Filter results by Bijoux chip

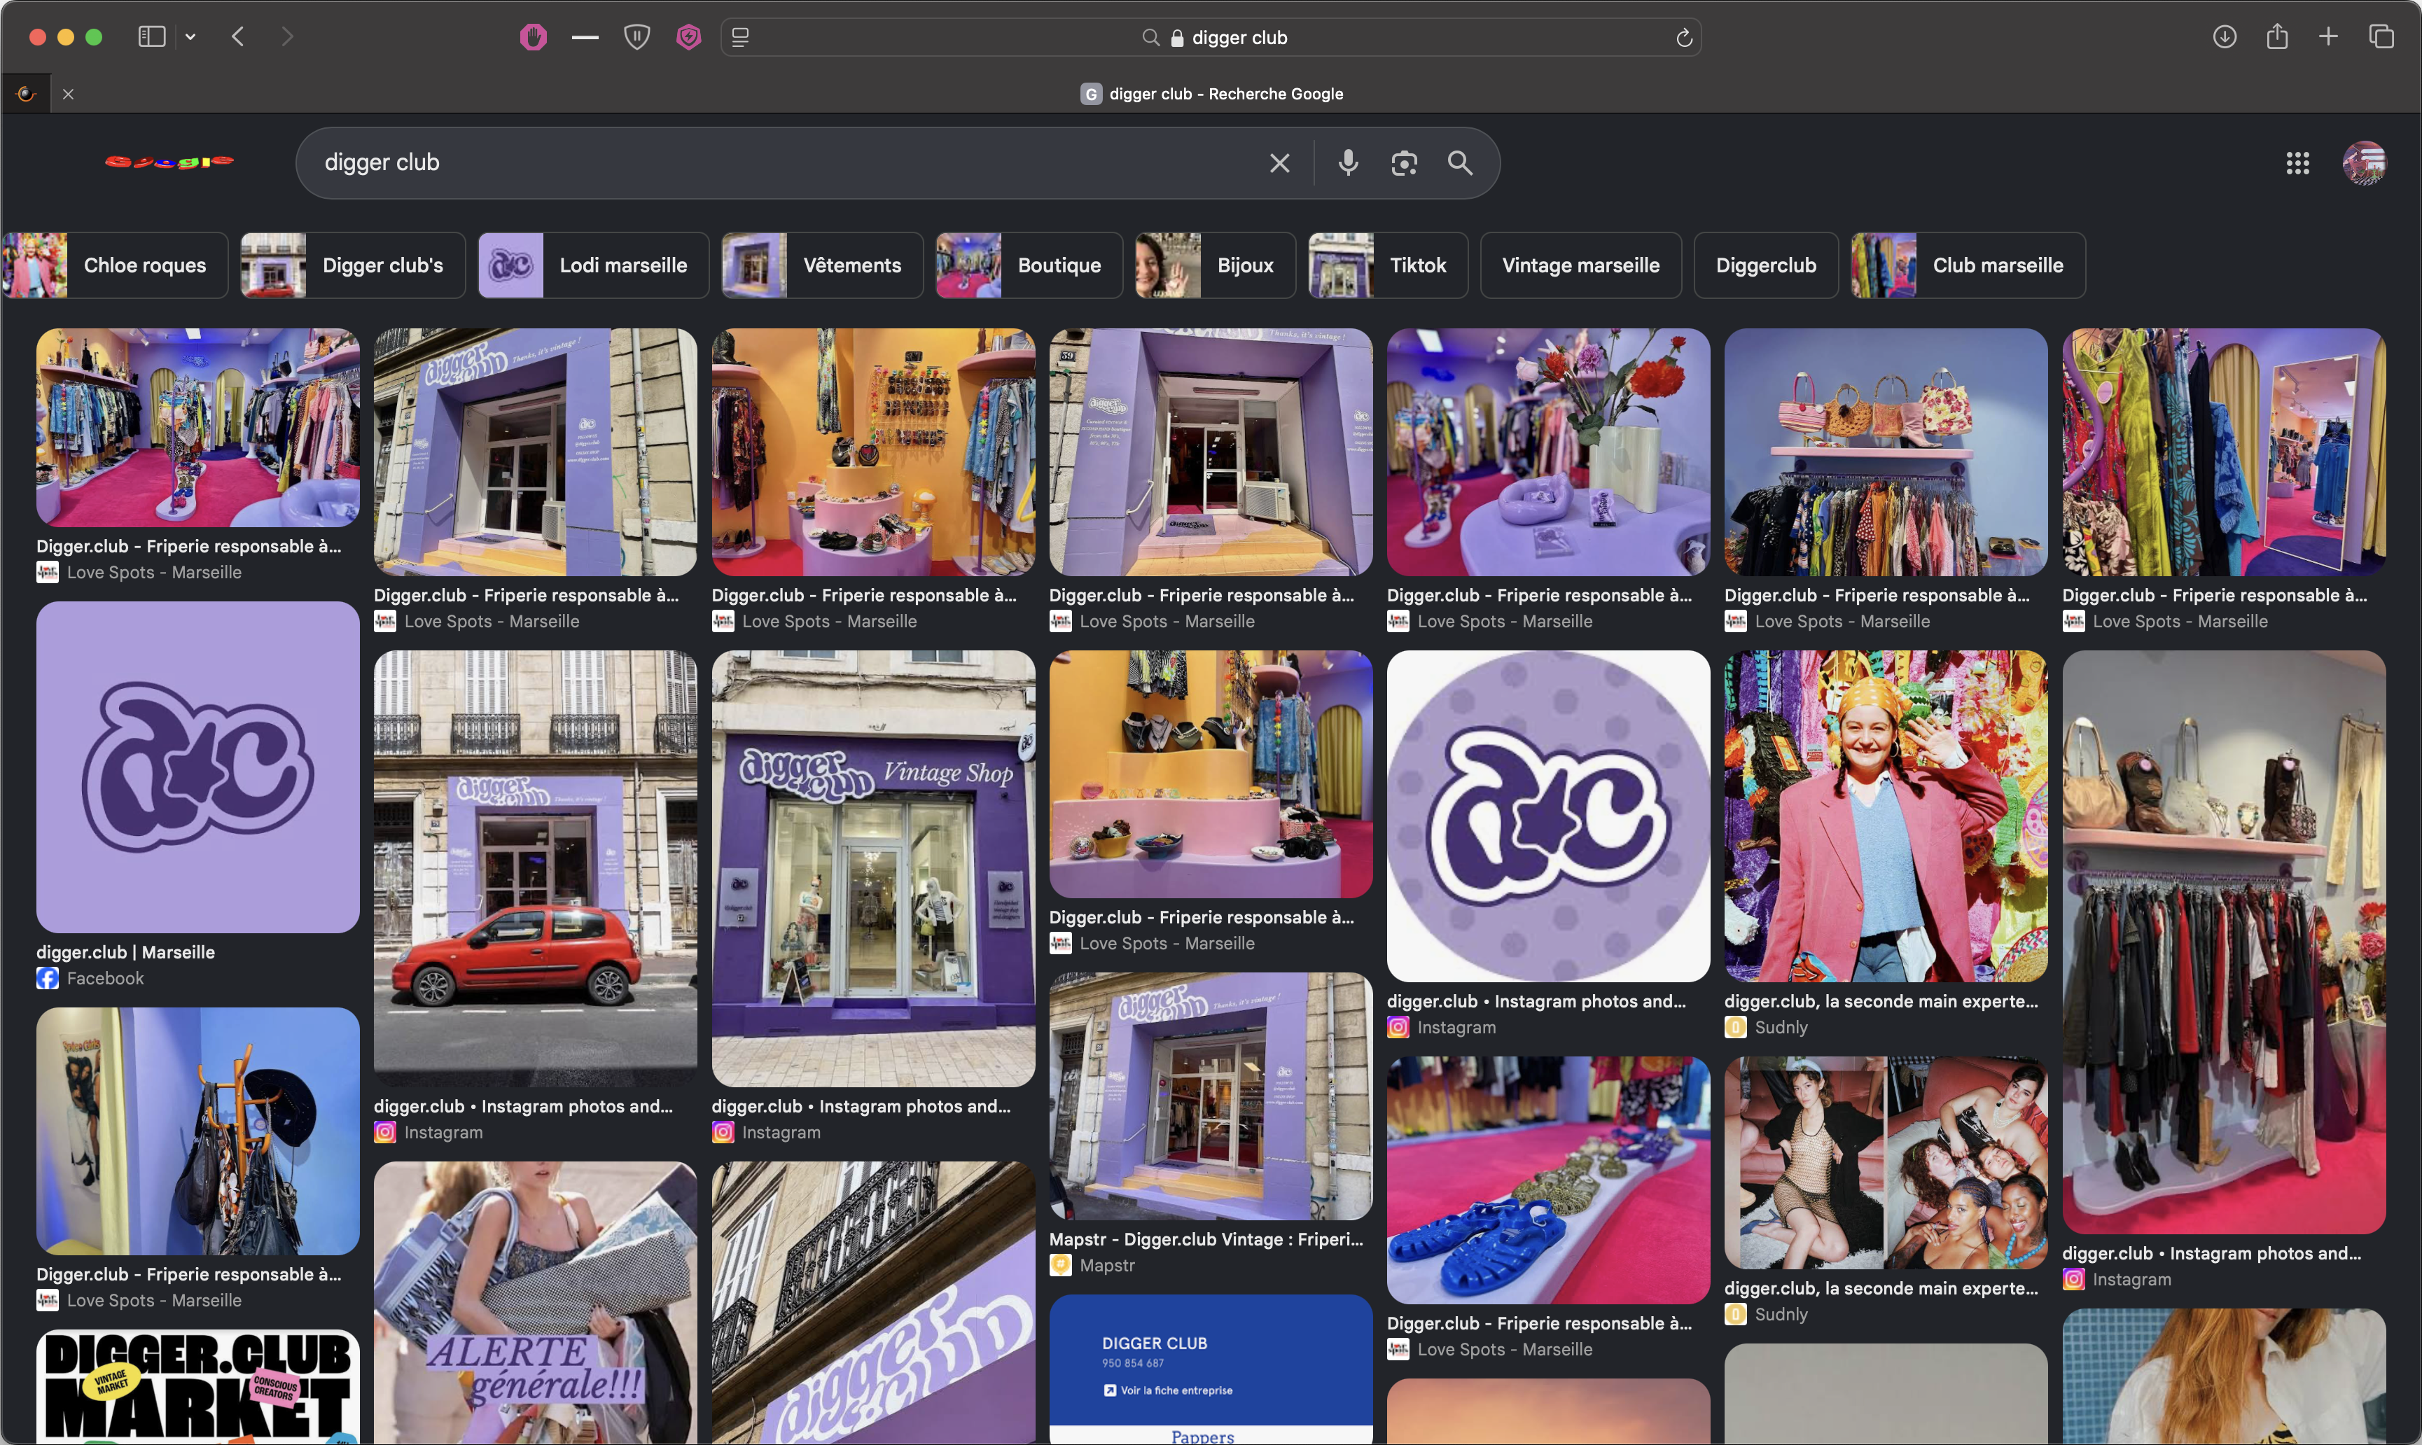pyautogui.click(x=1216, y=265)
